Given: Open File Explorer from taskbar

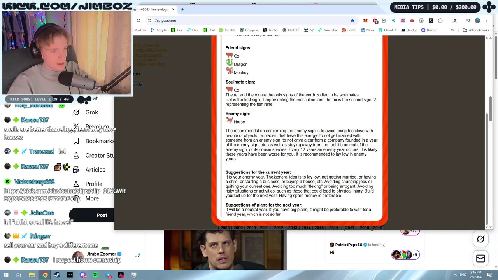Looking at the screenshot, I should [x=32, y=275].
